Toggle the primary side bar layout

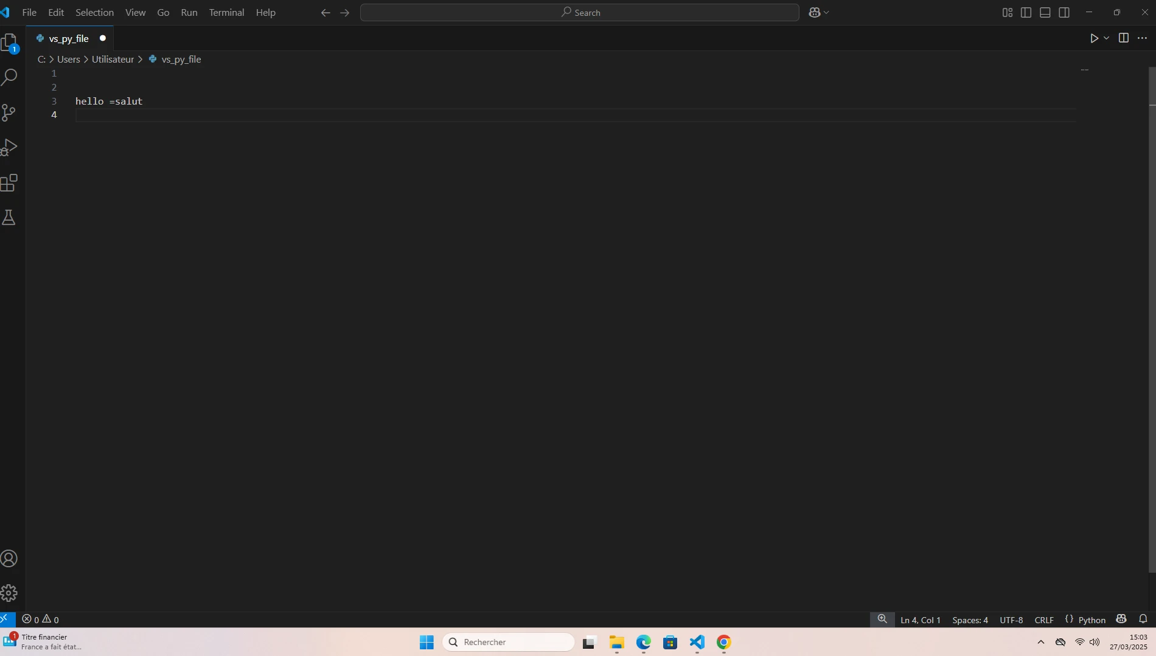coord(1026,13)
